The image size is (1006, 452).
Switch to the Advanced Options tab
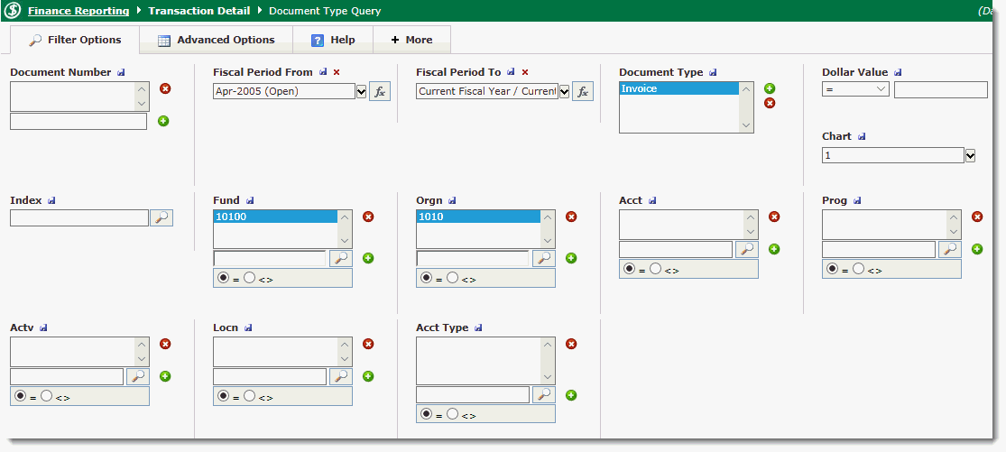coord(216,40)
